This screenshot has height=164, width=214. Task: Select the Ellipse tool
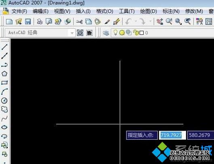coord(4,127)
